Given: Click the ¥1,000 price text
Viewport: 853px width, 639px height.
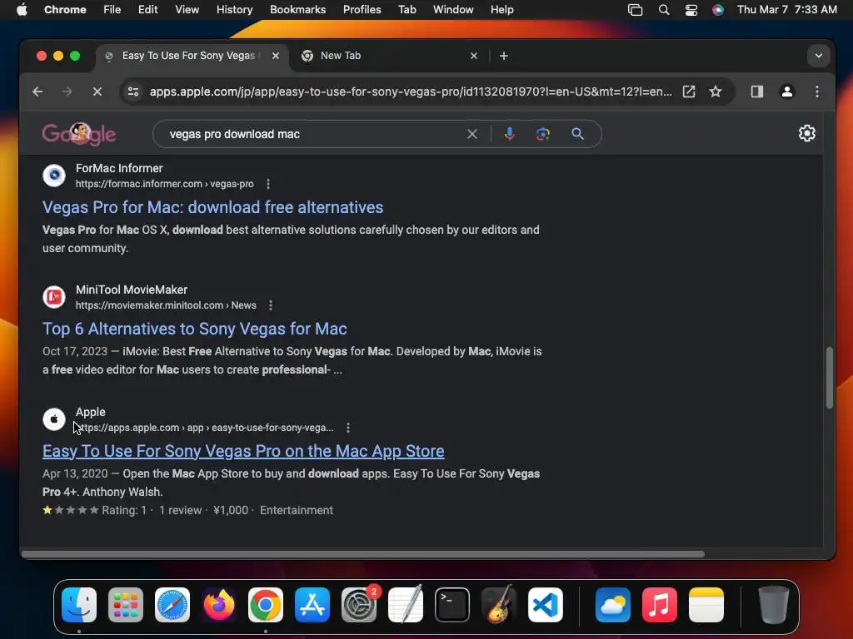Looking at the screenshot, I should click(231, 510).
